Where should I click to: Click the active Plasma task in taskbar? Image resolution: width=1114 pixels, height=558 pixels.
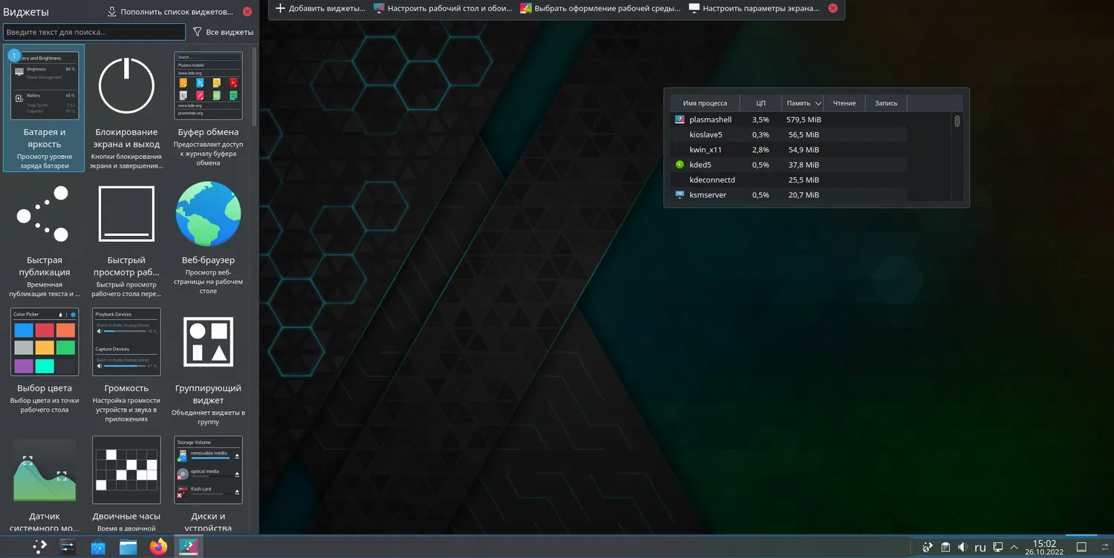click(189, 547)
